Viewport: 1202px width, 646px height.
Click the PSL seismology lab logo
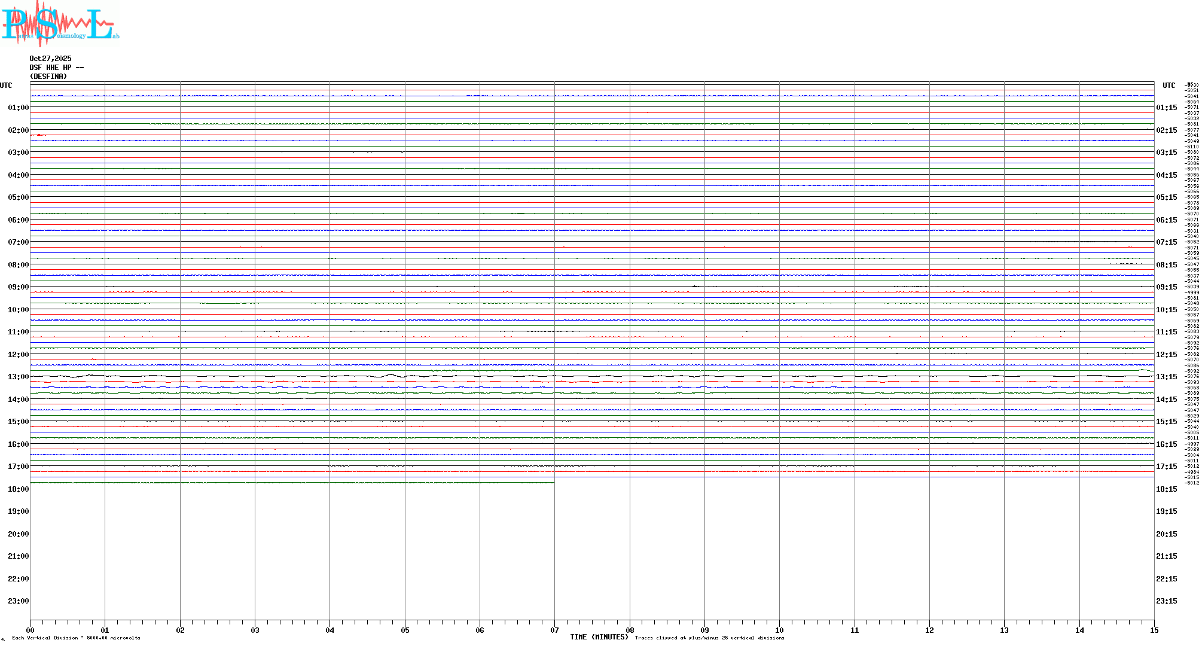(60, 24)
